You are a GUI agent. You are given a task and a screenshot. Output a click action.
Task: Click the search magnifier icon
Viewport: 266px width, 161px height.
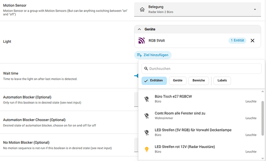[x=146, y=68]
